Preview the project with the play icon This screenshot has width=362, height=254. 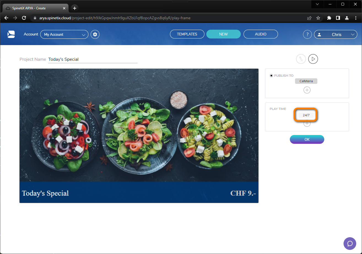[313, 59]
